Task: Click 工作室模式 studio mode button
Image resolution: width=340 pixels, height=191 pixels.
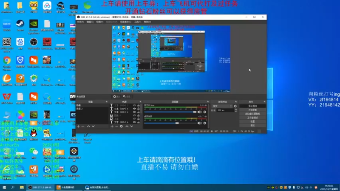Action: point(252,118)
